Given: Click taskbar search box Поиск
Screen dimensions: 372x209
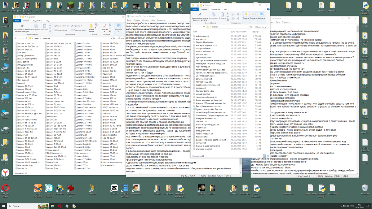Looking at the screenshot, I should coord(27,206).
